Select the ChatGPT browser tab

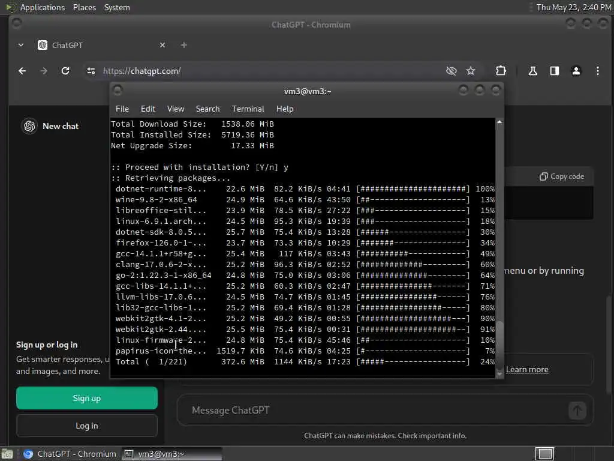(102, 45)
